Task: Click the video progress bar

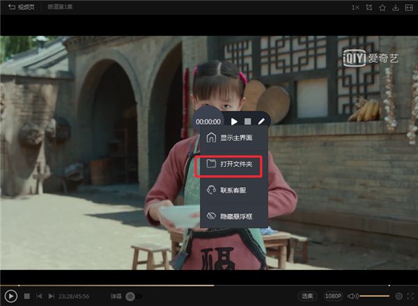Action: 209,286
